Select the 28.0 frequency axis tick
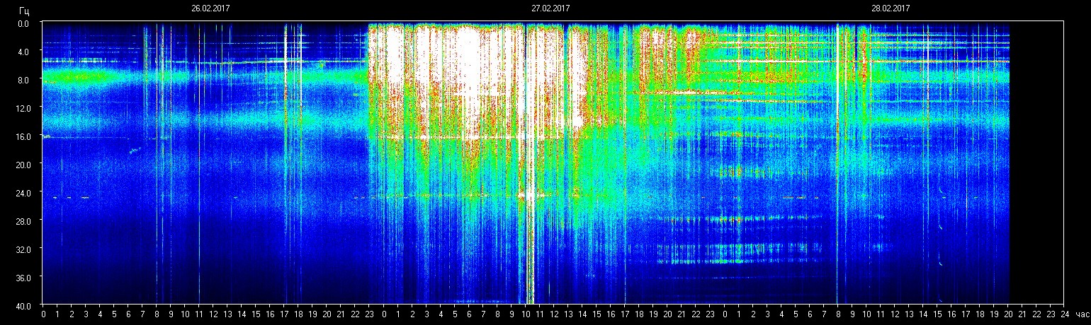Image resolution: width=1091 pixels, height=325 pixels. click(x=23, y=221)
